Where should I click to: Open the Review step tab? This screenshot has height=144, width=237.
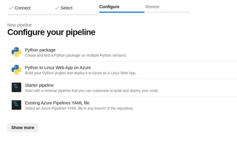(x=152, y=7)
